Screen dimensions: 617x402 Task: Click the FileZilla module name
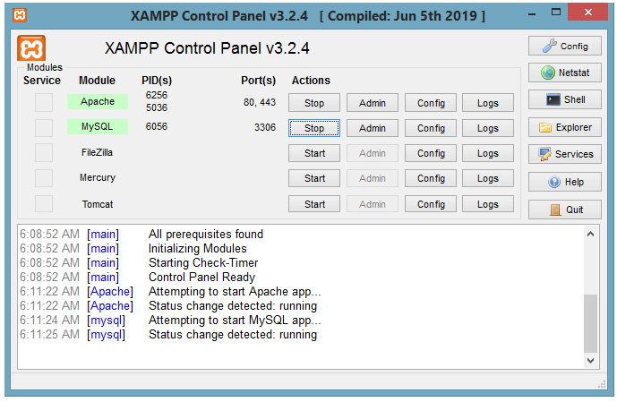tap(98, 152)
